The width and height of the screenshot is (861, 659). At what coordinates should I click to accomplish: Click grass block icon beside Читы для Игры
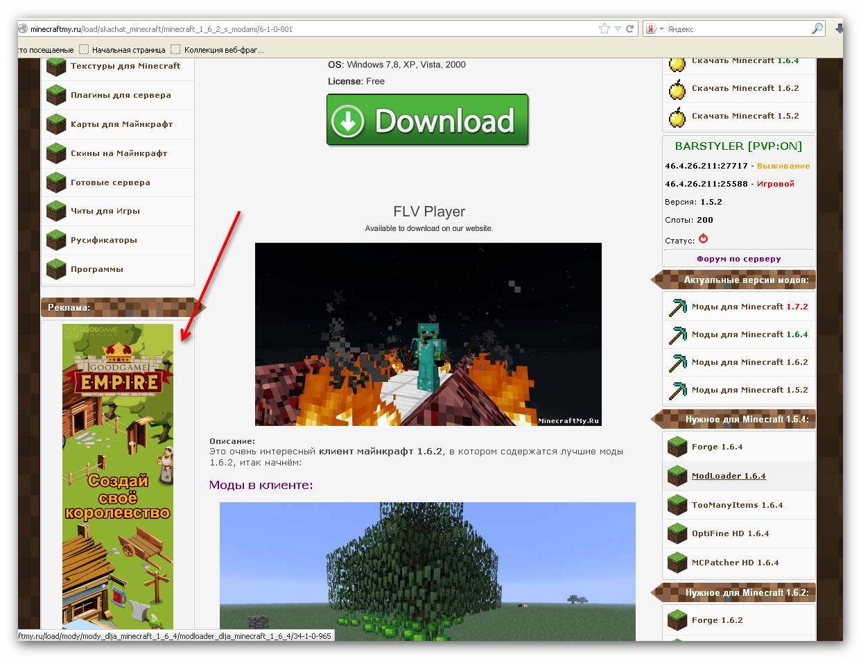55,211
